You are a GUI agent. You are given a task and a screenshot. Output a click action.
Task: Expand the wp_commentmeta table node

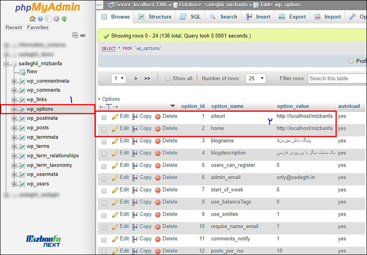pyautogui.click(x=14, y=81)
